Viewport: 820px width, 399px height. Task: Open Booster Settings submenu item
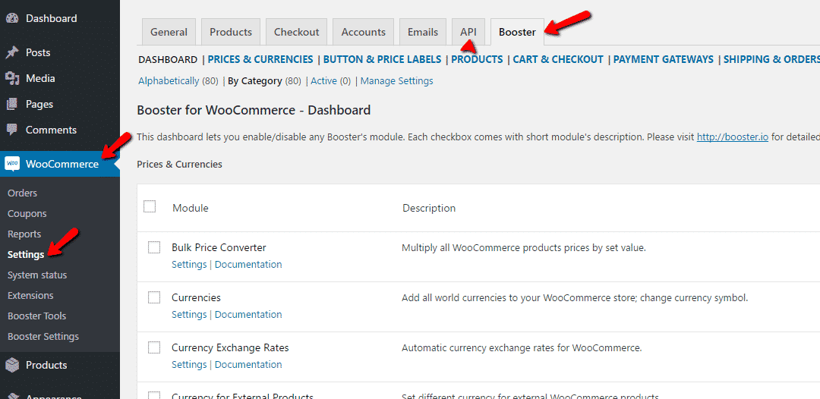[x=43, y=336]
